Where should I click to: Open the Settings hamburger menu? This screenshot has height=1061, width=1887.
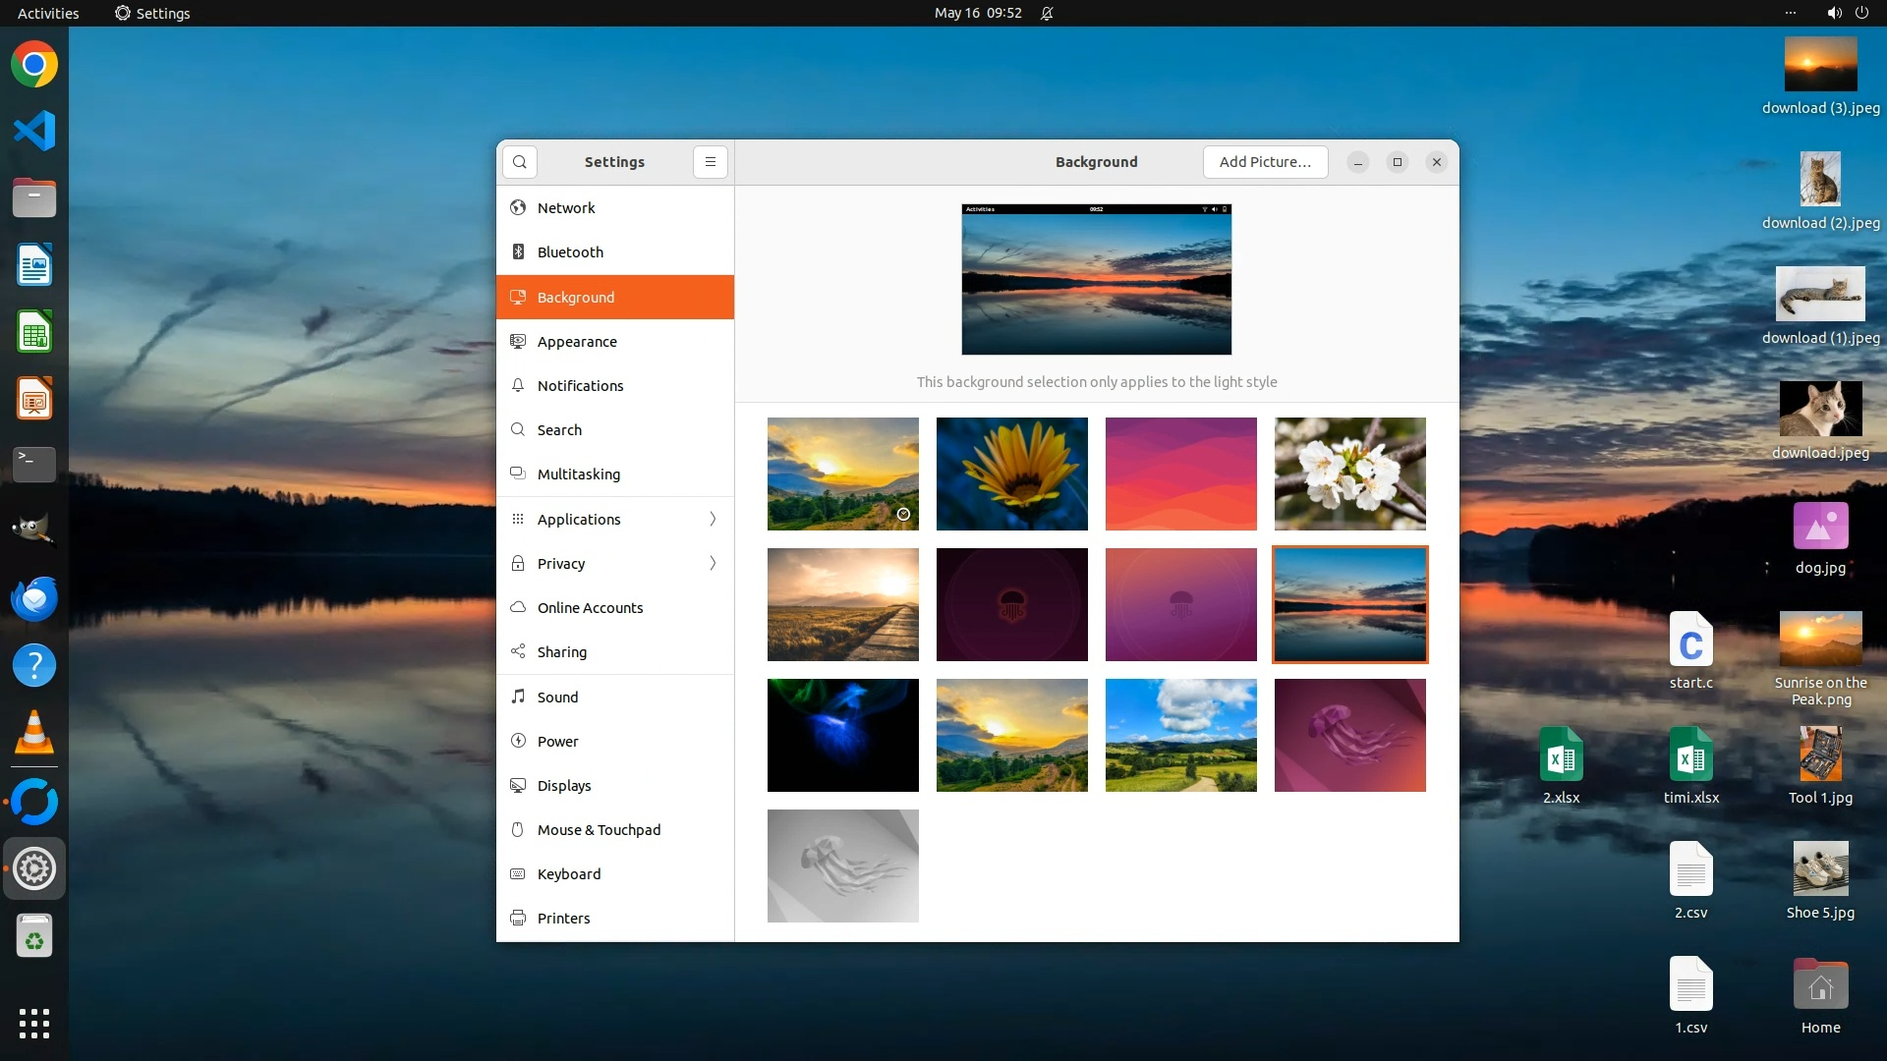coord(710,162)
